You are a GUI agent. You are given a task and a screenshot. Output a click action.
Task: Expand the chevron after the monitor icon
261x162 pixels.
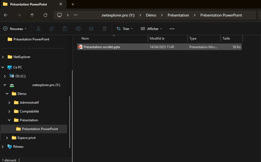point(67,15)
